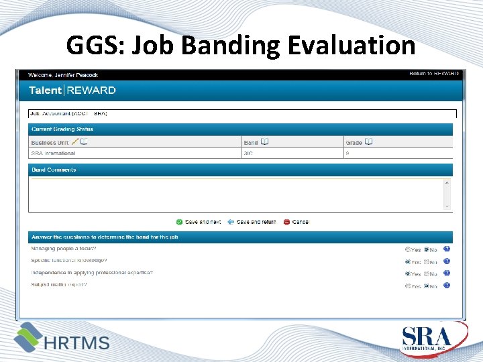This screenshot has width=483, height=362.
Task: Click the Job: Accountant title field
Action: pyautogui.click(x=242, y=113)
